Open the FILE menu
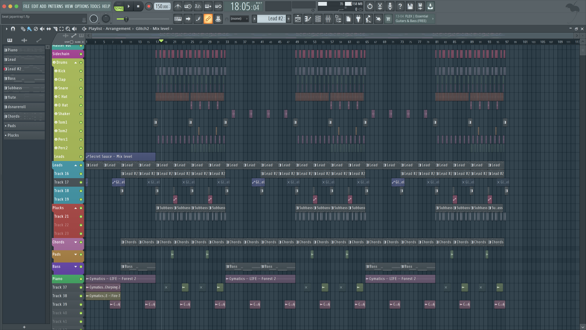Image resolution: width=586 pixels, height=330 pixels. (27, 6)
